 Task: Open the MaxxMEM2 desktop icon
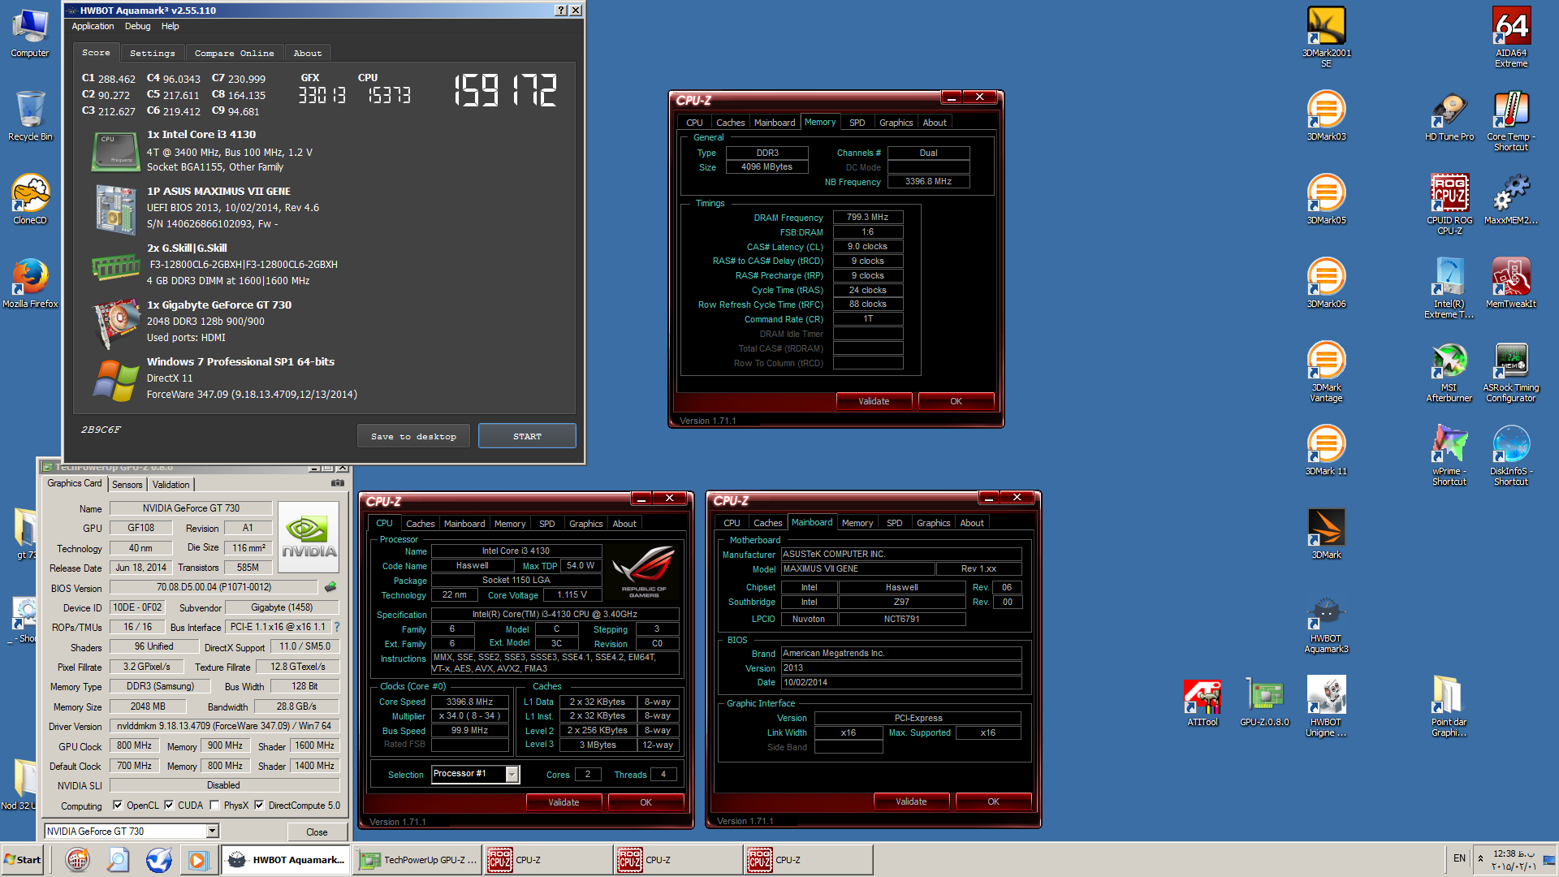click(x=1511, y=199)
